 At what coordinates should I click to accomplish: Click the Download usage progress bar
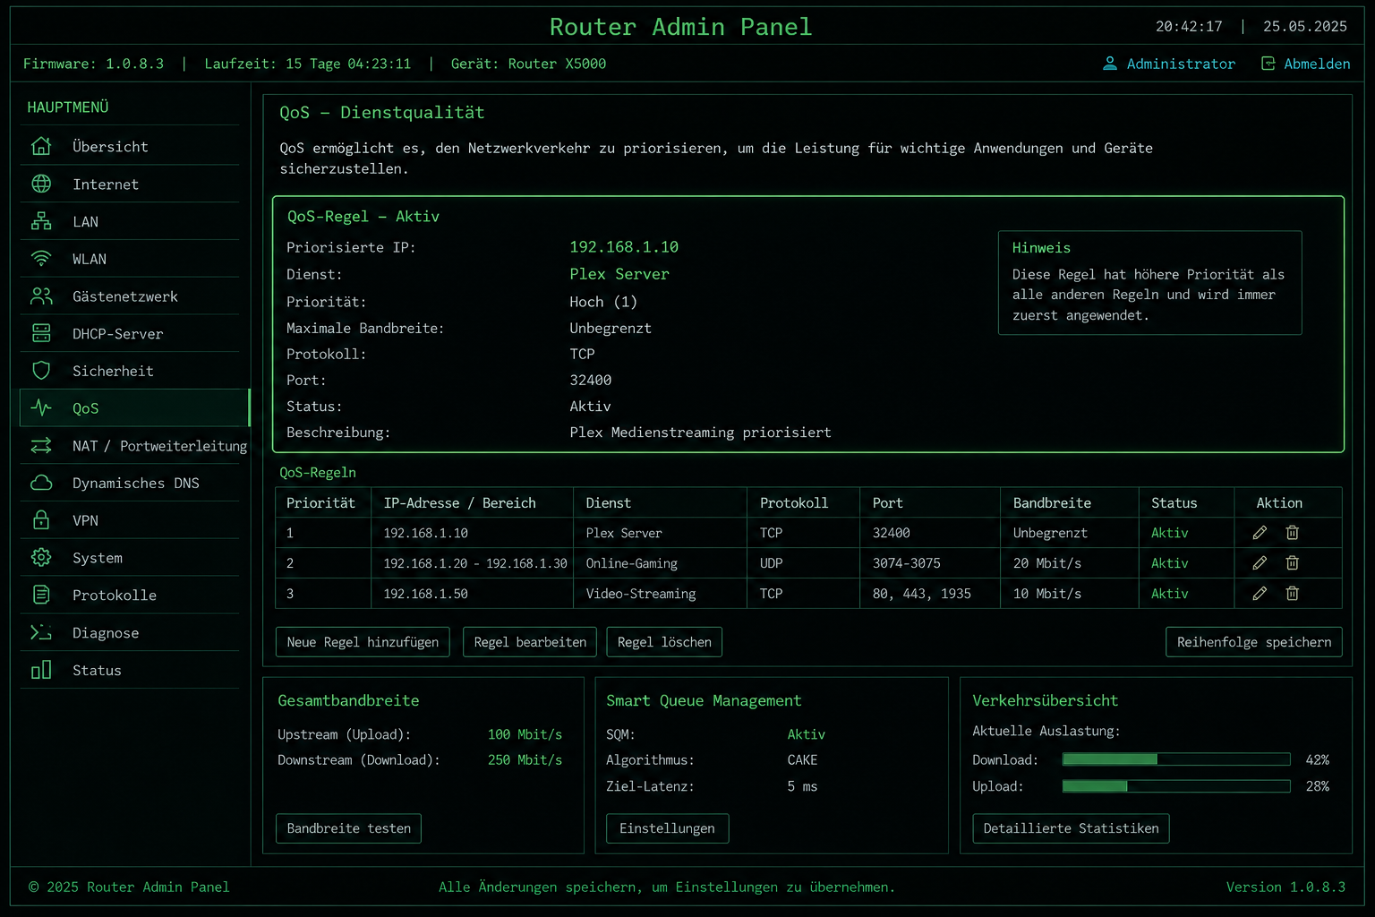(1176, 759)
